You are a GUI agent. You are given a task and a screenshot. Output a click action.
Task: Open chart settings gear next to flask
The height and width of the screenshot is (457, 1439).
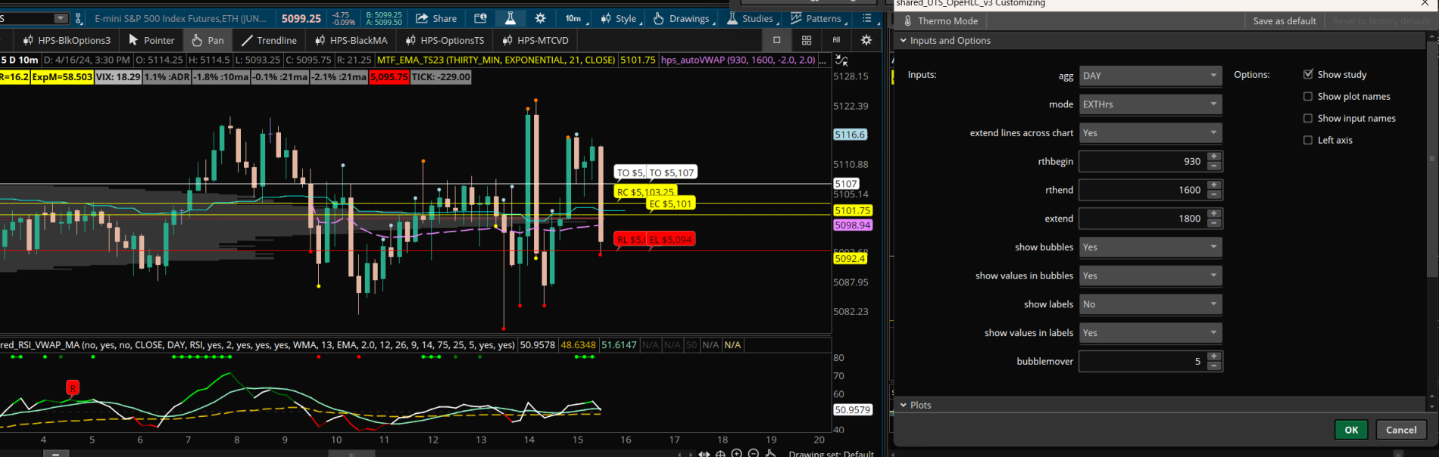coord(540,18)
